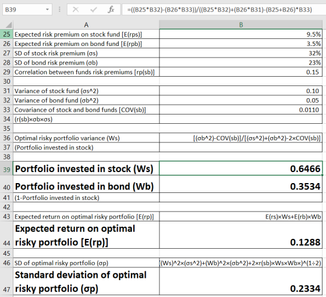Click bold 'Expected return on optimal risky portfolio' label
The width and height of the screenshot is (326, 297).
coord(75,235)
